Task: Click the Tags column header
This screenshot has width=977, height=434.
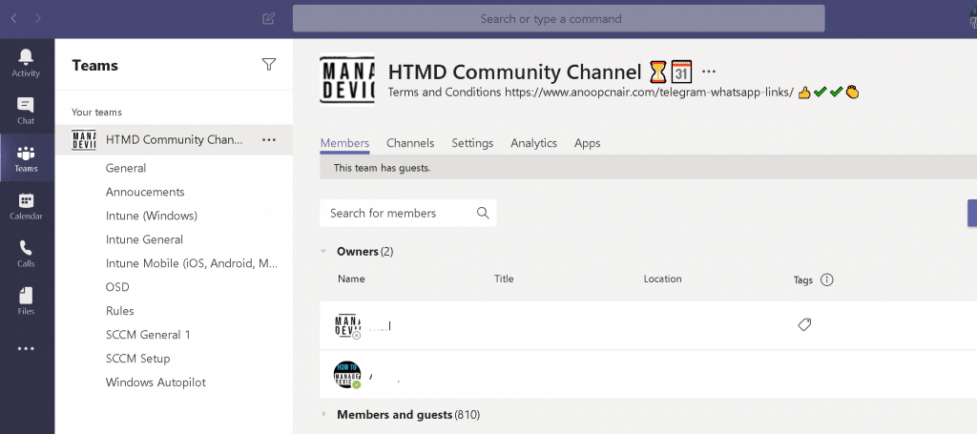Action: (x=803, y=280)
